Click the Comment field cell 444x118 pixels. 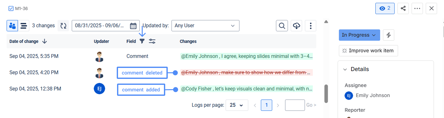click(x=137, y=56)
